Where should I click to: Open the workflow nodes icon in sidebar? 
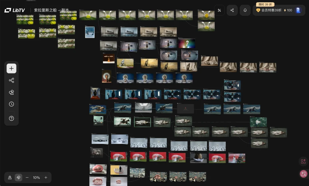click(x=11, y=80)
